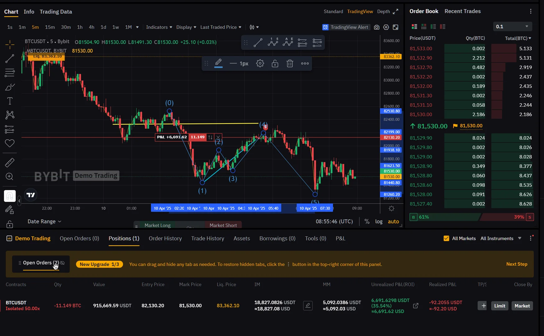Toggle lock all drawings
The width and height of the screenshot is (544, 336).
coord(10,224)
